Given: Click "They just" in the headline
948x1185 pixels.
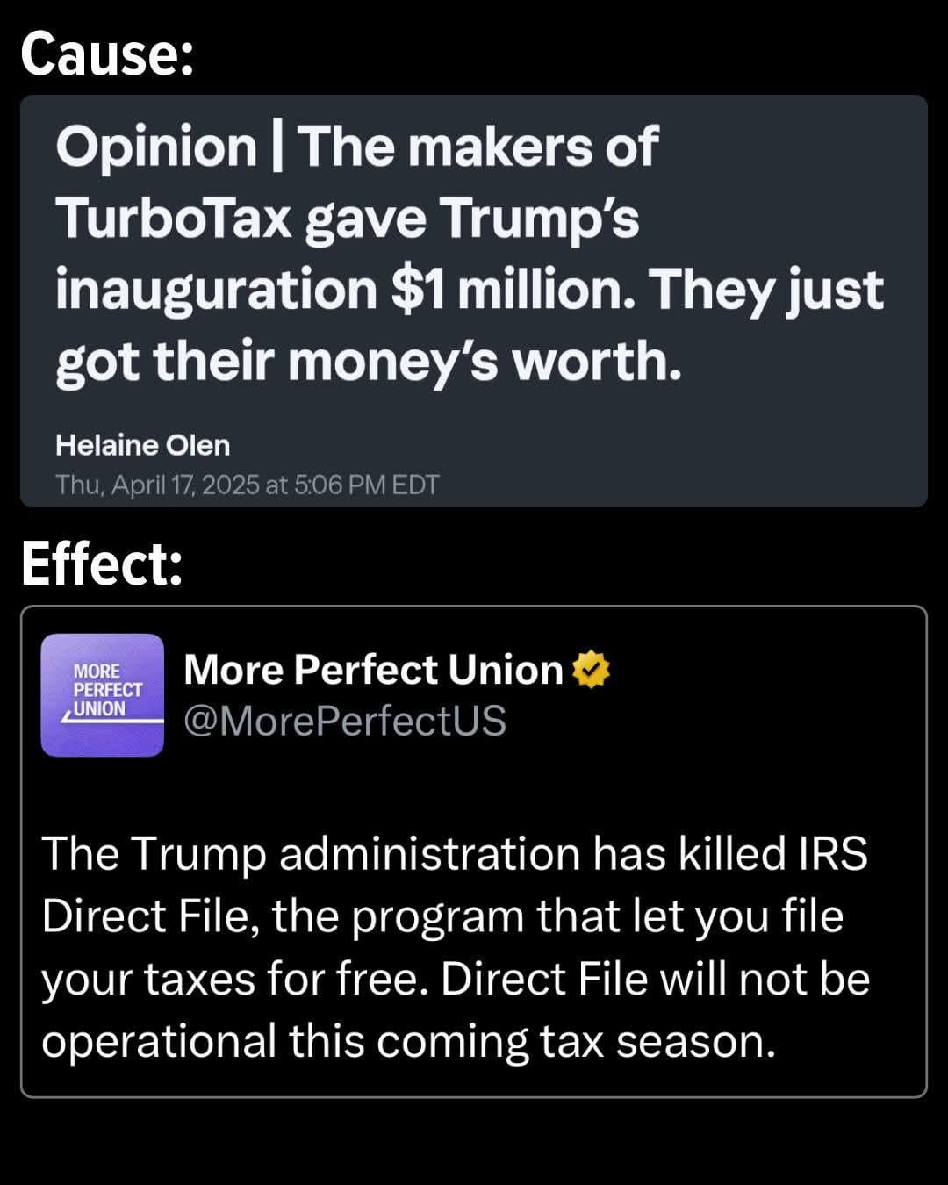Looking at the screenshot, I should pos(765,290).
